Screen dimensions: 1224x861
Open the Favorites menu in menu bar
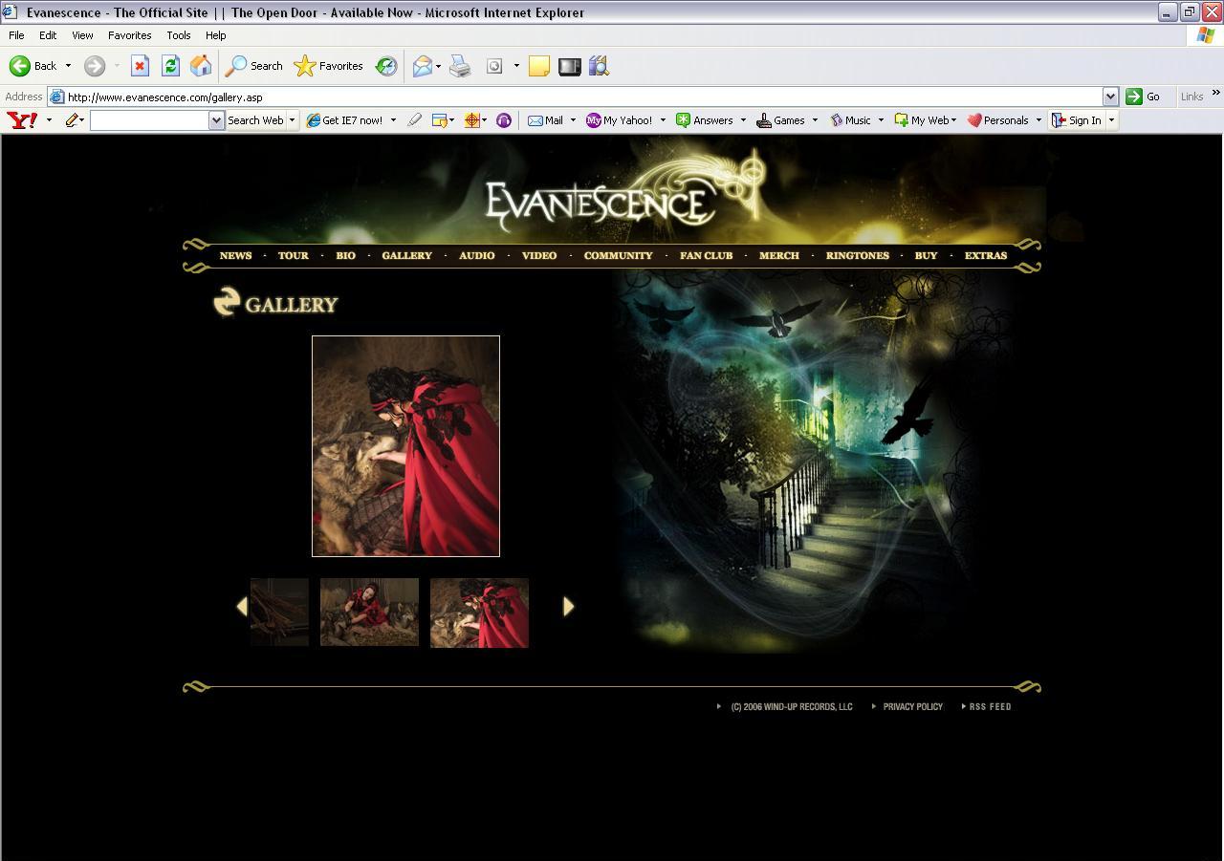point(129,35)
